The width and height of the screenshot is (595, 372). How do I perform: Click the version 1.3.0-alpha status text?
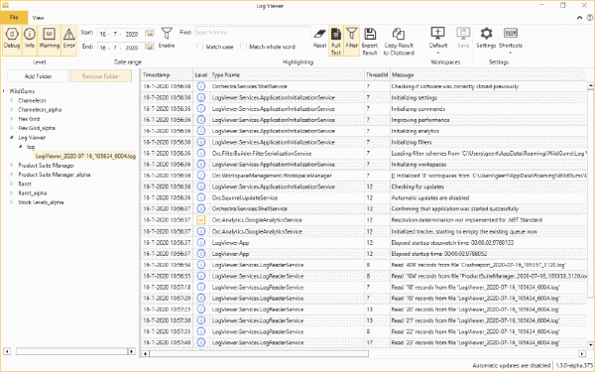pos(574,365)
